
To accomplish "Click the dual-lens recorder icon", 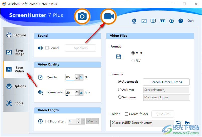I will point(162,21).
